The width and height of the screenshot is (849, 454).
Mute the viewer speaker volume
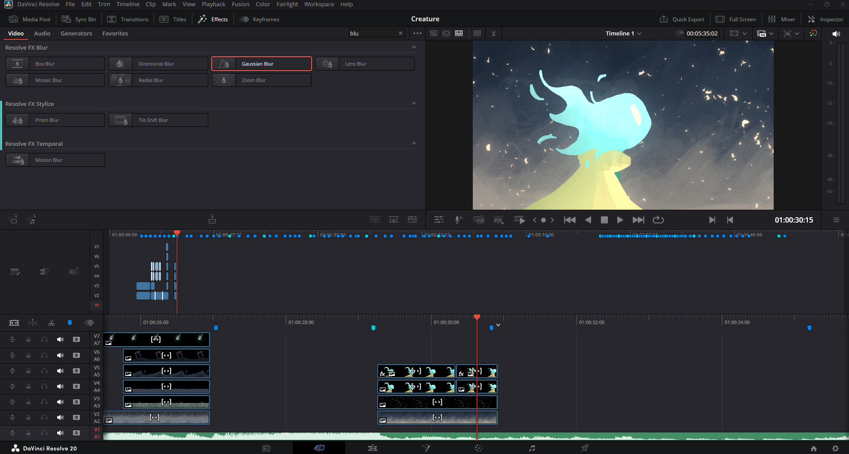coord(836,34)
